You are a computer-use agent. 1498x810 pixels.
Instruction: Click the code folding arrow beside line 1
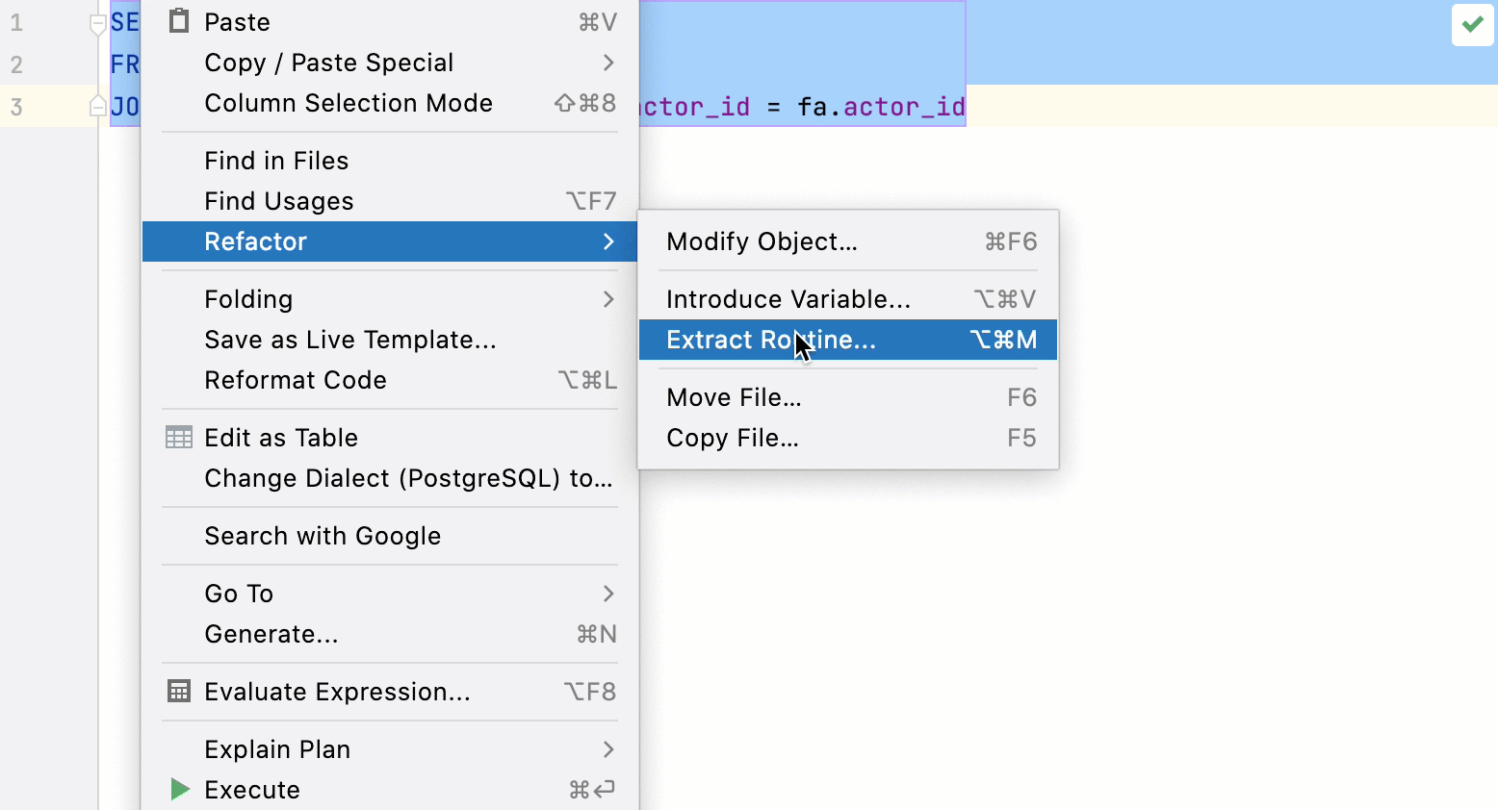pyautogui.click(x=96, y=22)
